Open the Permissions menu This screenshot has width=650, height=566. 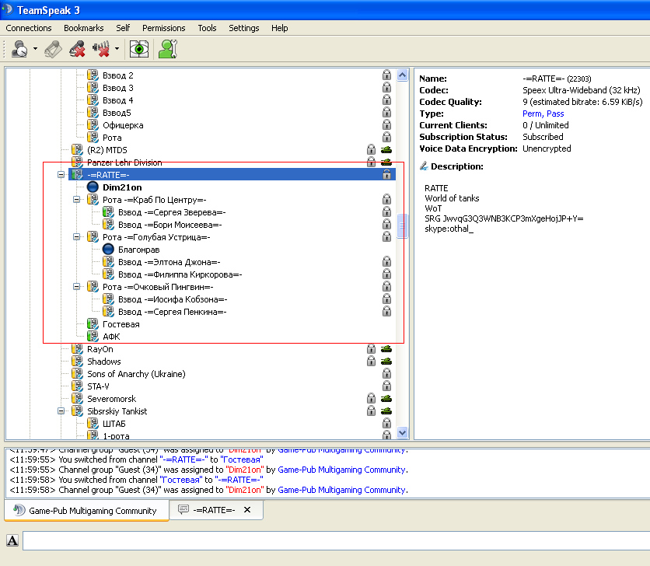[x=163, y=28]
